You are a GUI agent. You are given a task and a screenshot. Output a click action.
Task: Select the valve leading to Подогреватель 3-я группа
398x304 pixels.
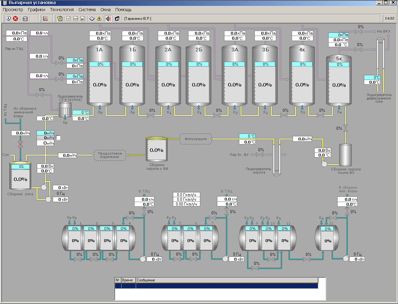[39, 95]
